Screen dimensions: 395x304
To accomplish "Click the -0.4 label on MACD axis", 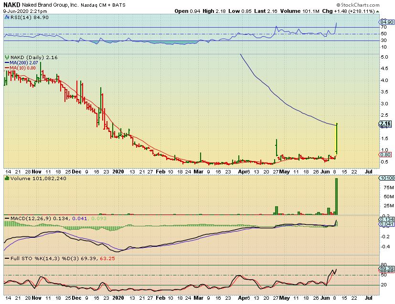I will [x=385, y=247].
